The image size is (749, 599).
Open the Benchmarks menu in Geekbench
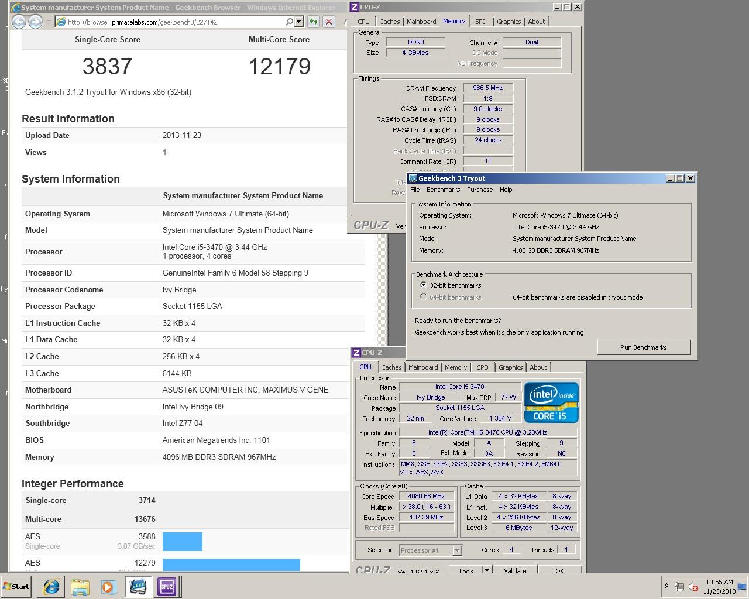click(443, 190)
